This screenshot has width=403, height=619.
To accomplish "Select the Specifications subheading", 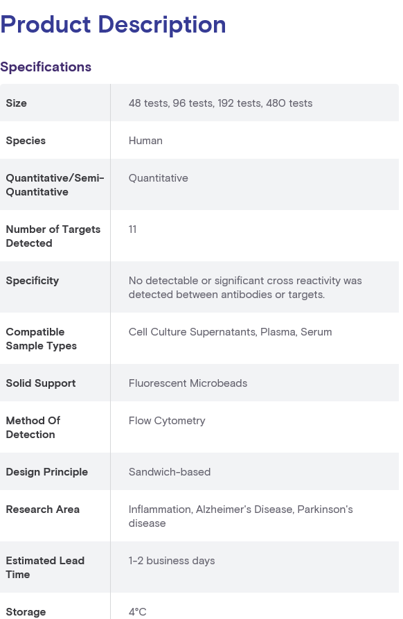I will [x=46, y=67].
